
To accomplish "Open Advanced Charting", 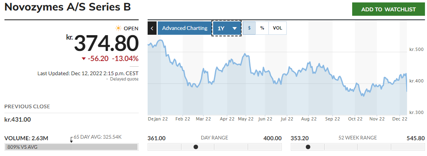I will coord(185,28).
